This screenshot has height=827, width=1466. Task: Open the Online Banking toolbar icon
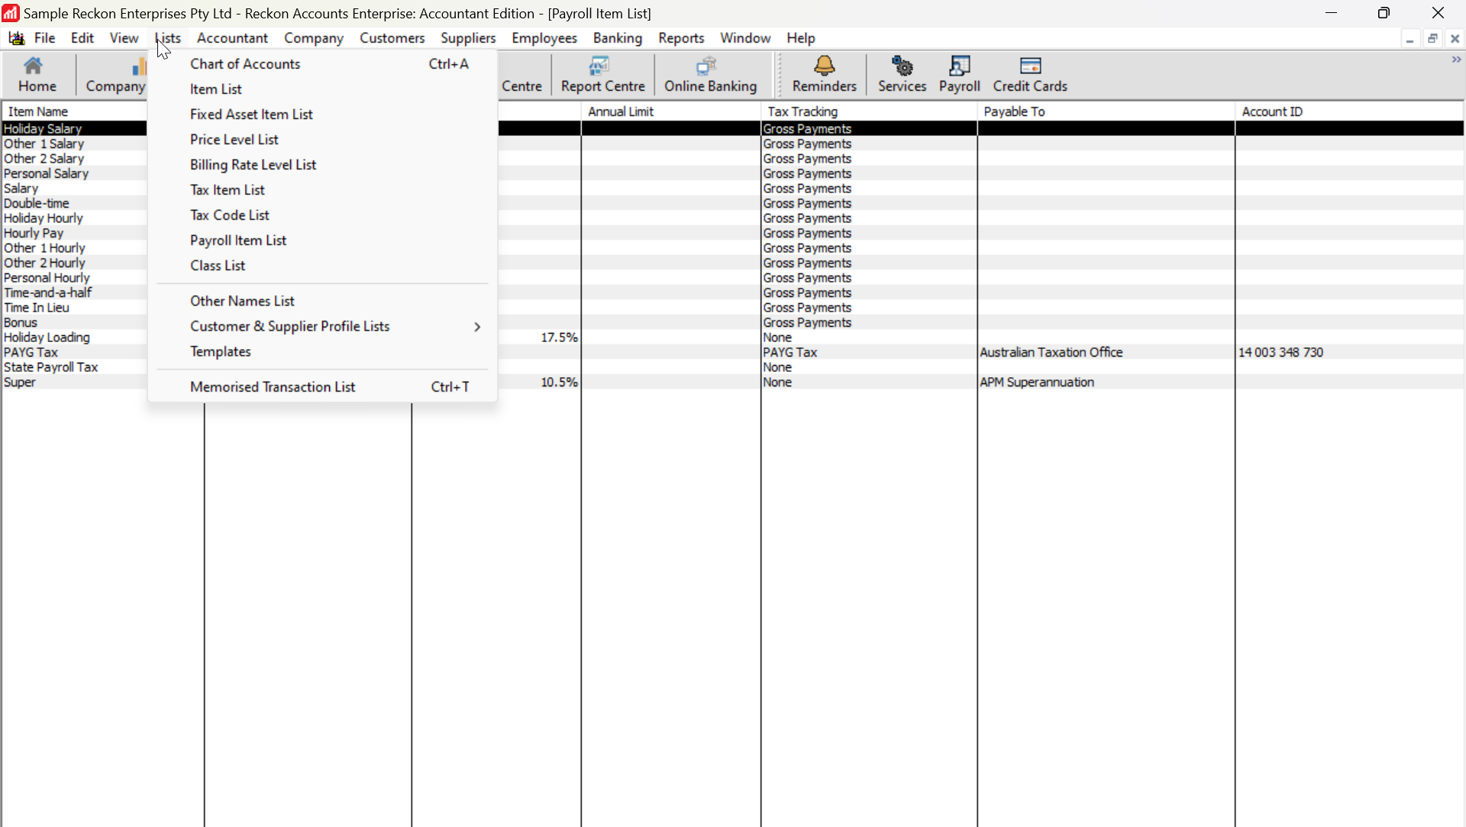[710, 75]
